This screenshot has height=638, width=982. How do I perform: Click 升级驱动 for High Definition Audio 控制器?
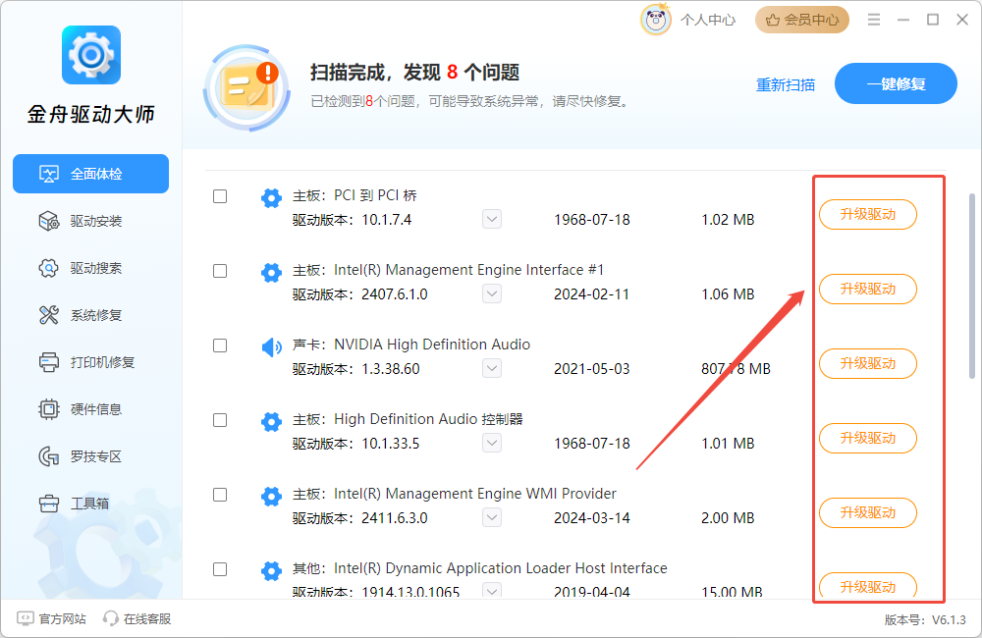[x=868, y=438]
